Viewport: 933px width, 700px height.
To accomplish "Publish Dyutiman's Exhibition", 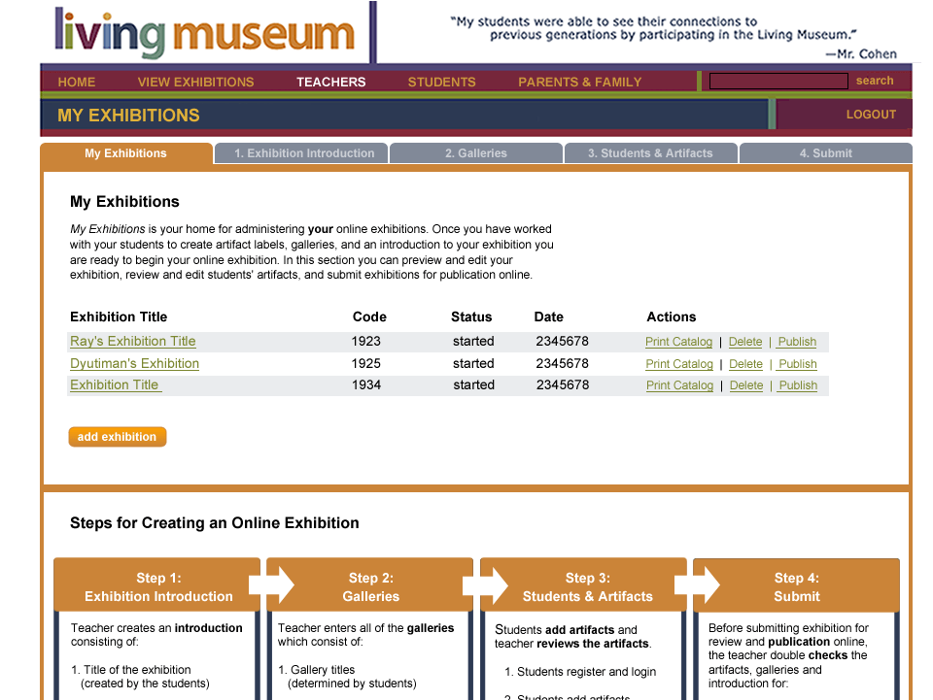I will coord(797,364).
